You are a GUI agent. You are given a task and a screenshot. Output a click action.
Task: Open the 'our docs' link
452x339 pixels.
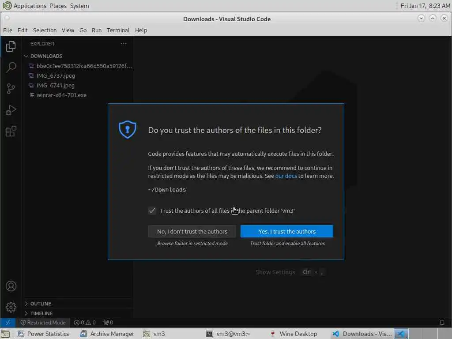pyautogui.click(x=286, y=176)
